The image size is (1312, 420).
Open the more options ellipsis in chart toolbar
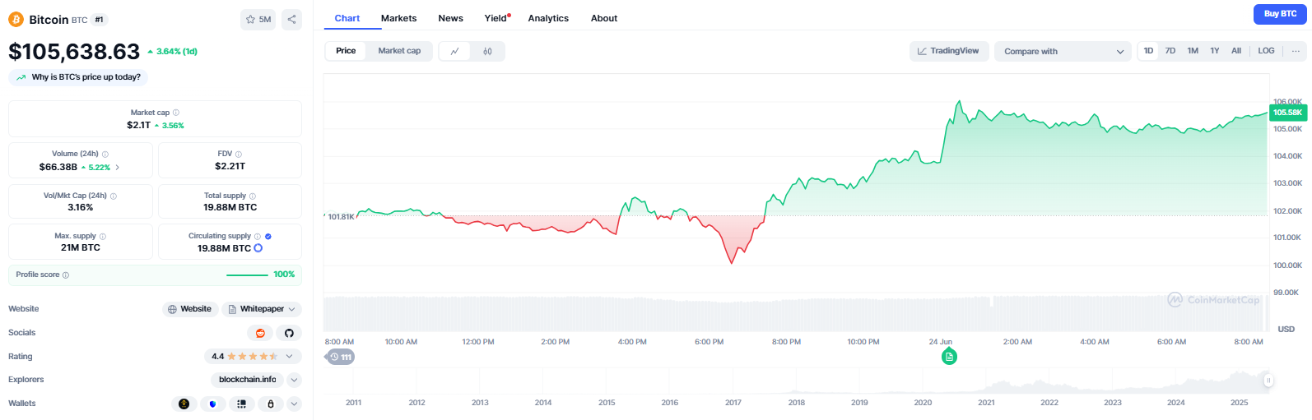tap(1296, 51)
